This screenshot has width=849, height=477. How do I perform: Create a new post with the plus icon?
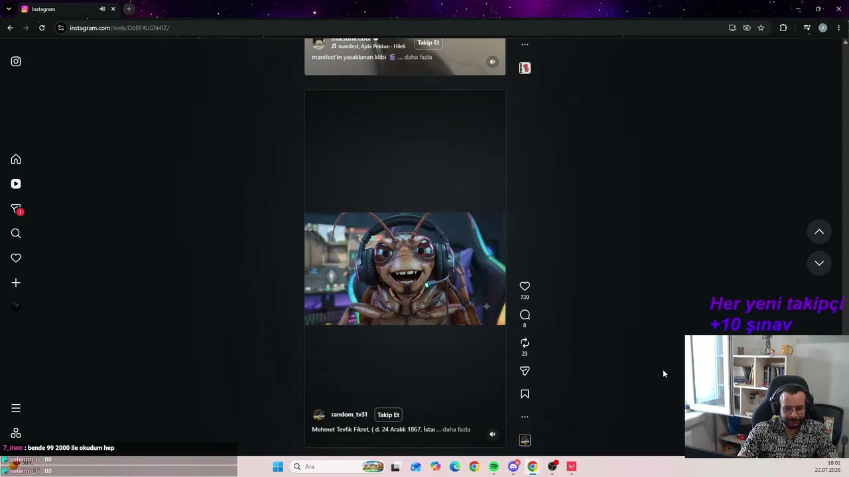pyautogui.click(x=16, y=283)
